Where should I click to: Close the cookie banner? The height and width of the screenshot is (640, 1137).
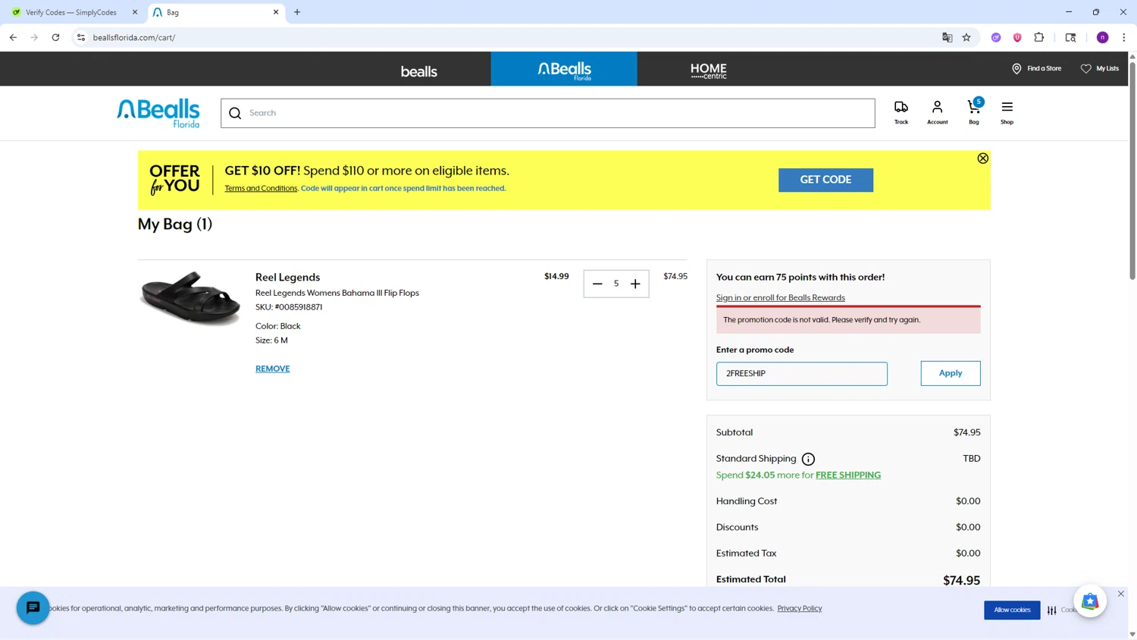click(1120, 594)
